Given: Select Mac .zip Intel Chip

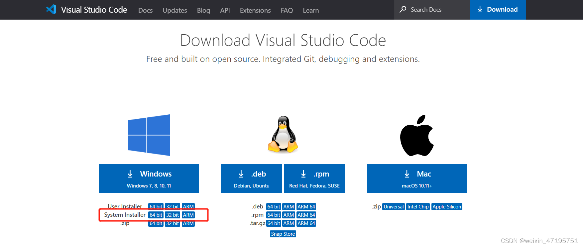Looking at the screenshot, I should (x=418, y=207).
